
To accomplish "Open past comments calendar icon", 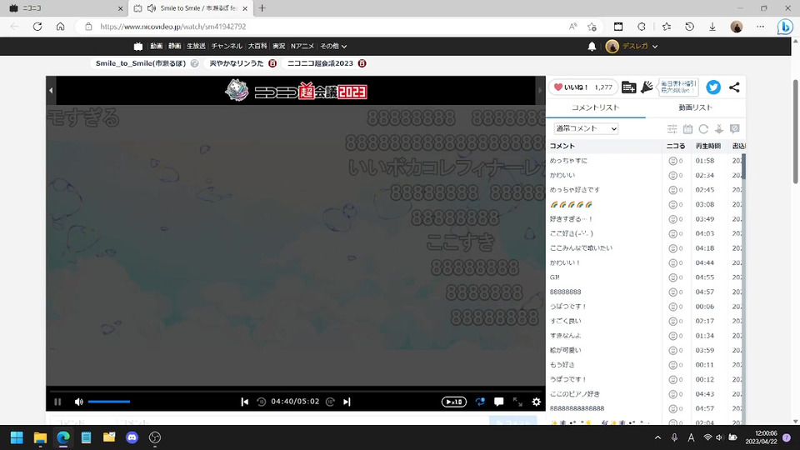I will (x=687, y=129).
